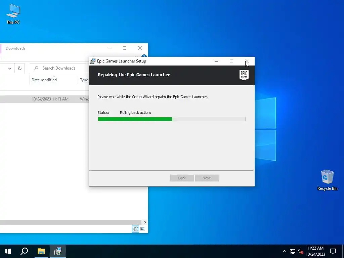Switch Downloads to large thumbnails view icon
This screenshot has height=258, width=344.
143,229
